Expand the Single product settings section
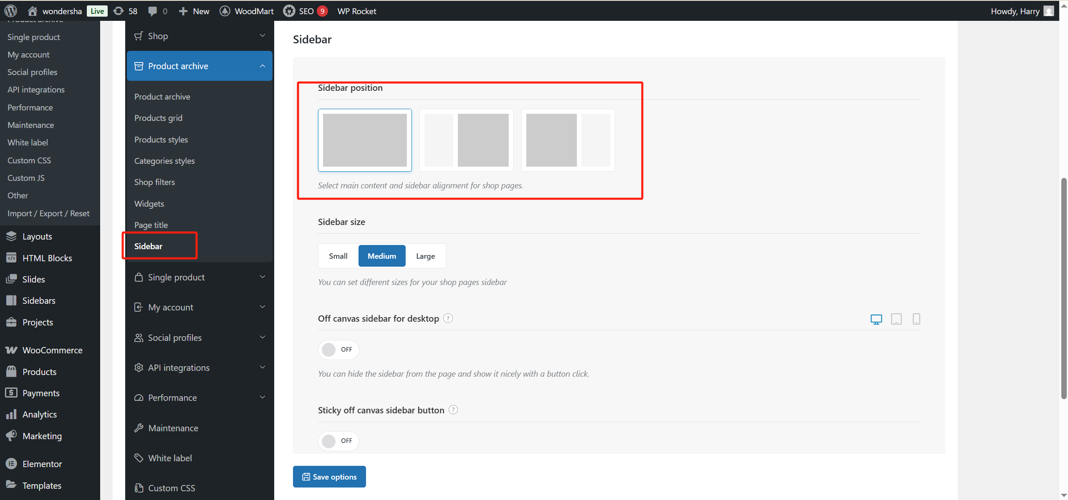 coord(199,277)
